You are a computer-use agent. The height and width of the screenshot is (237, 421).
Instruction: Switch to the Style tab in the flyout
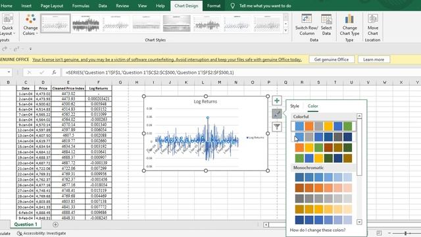point(295,106)
